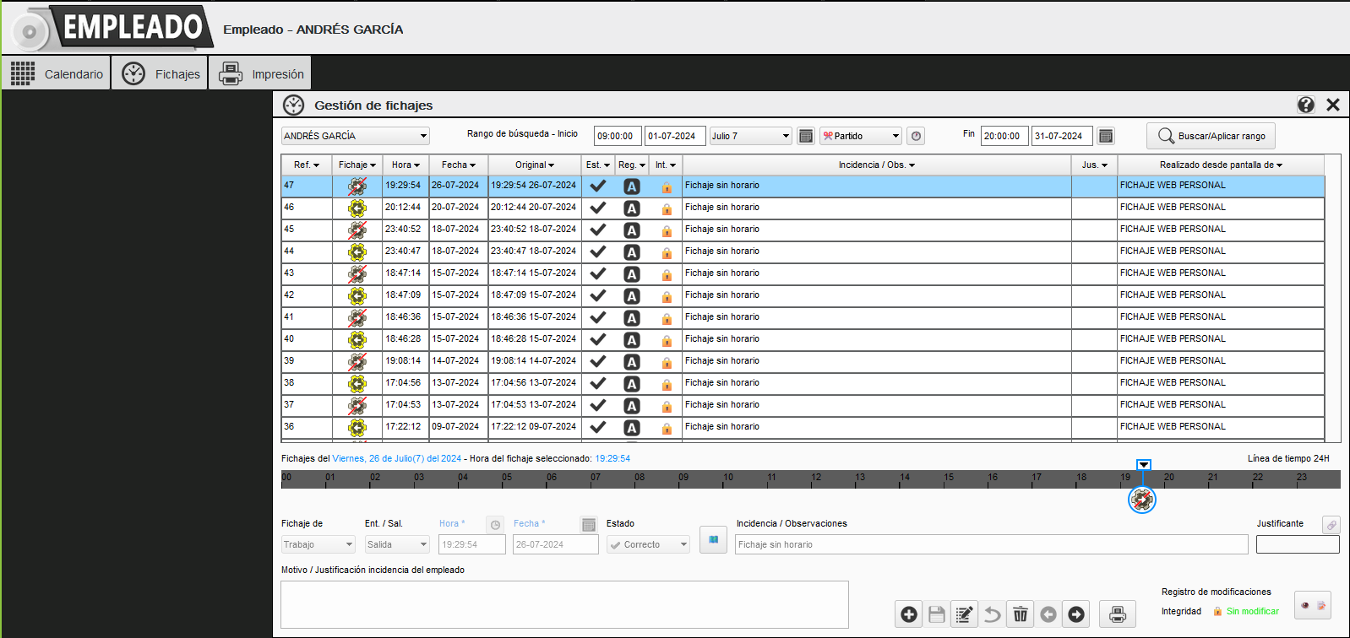Open the help question mark icon
The height and width of the screenshot is (638, 1350).
[x=1306, y=105]
